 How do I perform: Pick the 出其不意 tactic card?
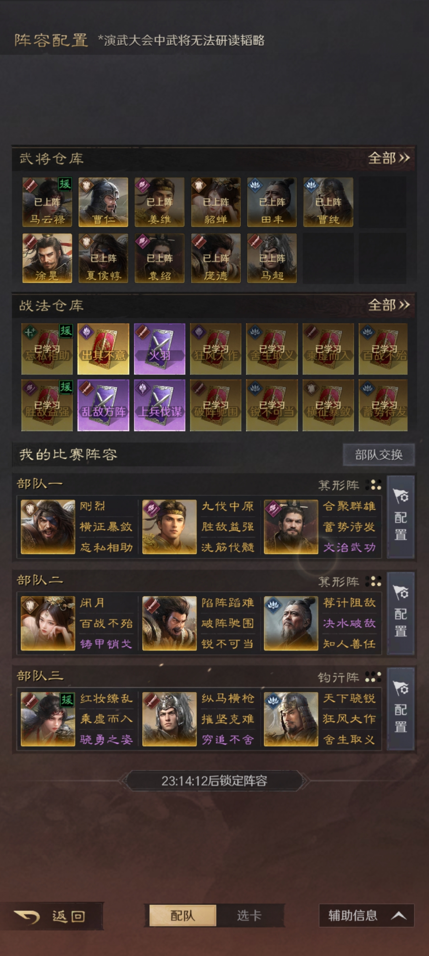pos(103,349)
